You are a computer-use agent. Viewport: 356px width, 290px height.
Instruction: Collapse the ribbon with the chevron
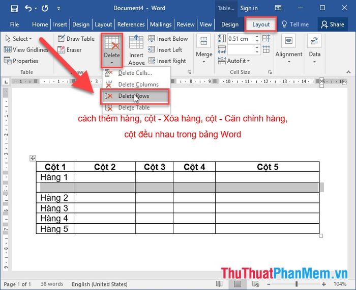tap(348, 72)
